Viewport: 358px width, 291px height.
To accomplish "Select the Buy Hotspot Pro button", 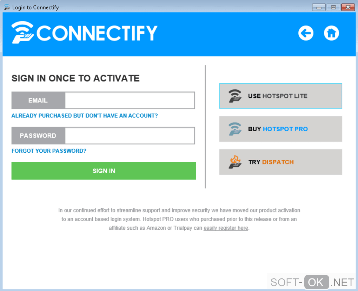I will 280,129.
